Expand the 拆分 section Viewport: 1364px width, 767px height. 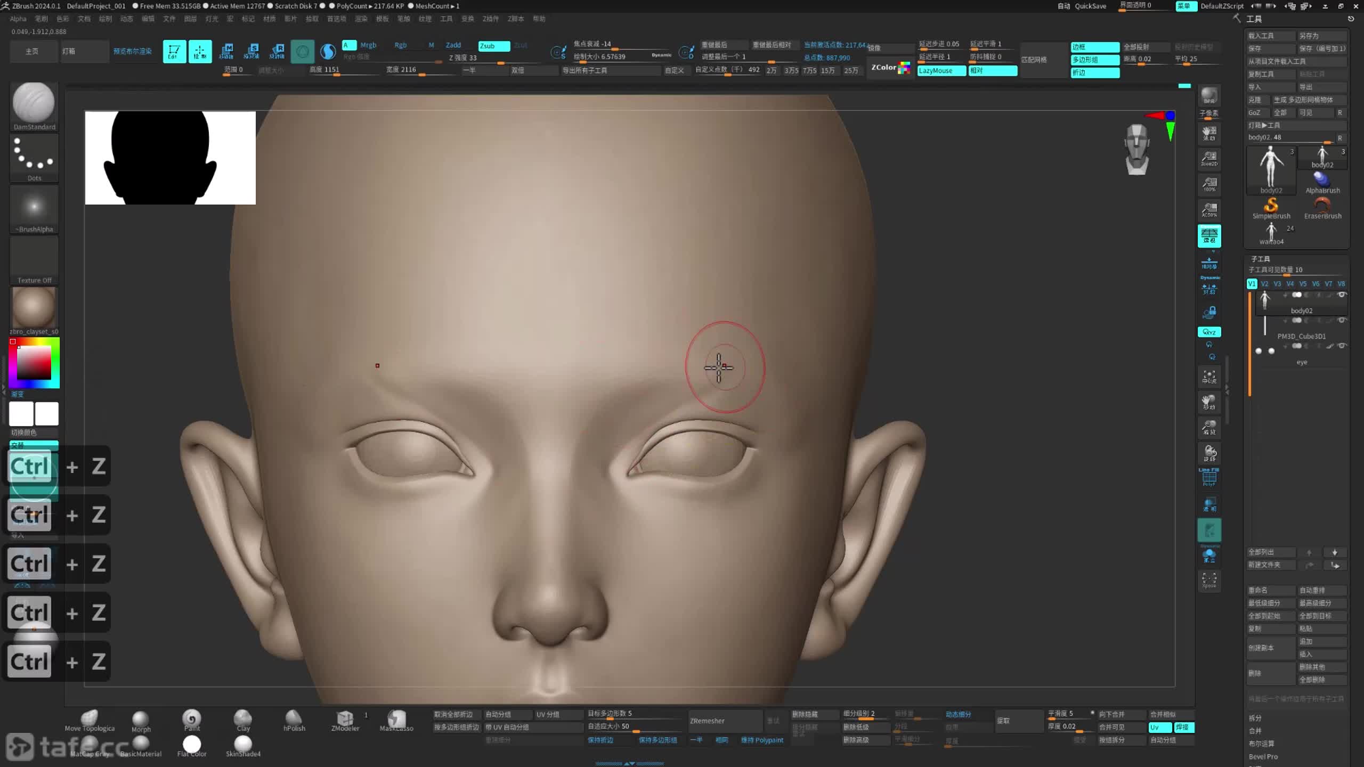(1255, 718)
